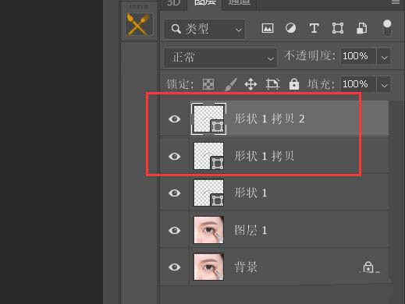The width and height of the screenshot is (405, 304).
Task: Select the 形状 1 layer thumbnail
Action: click(x=208, y=193)
